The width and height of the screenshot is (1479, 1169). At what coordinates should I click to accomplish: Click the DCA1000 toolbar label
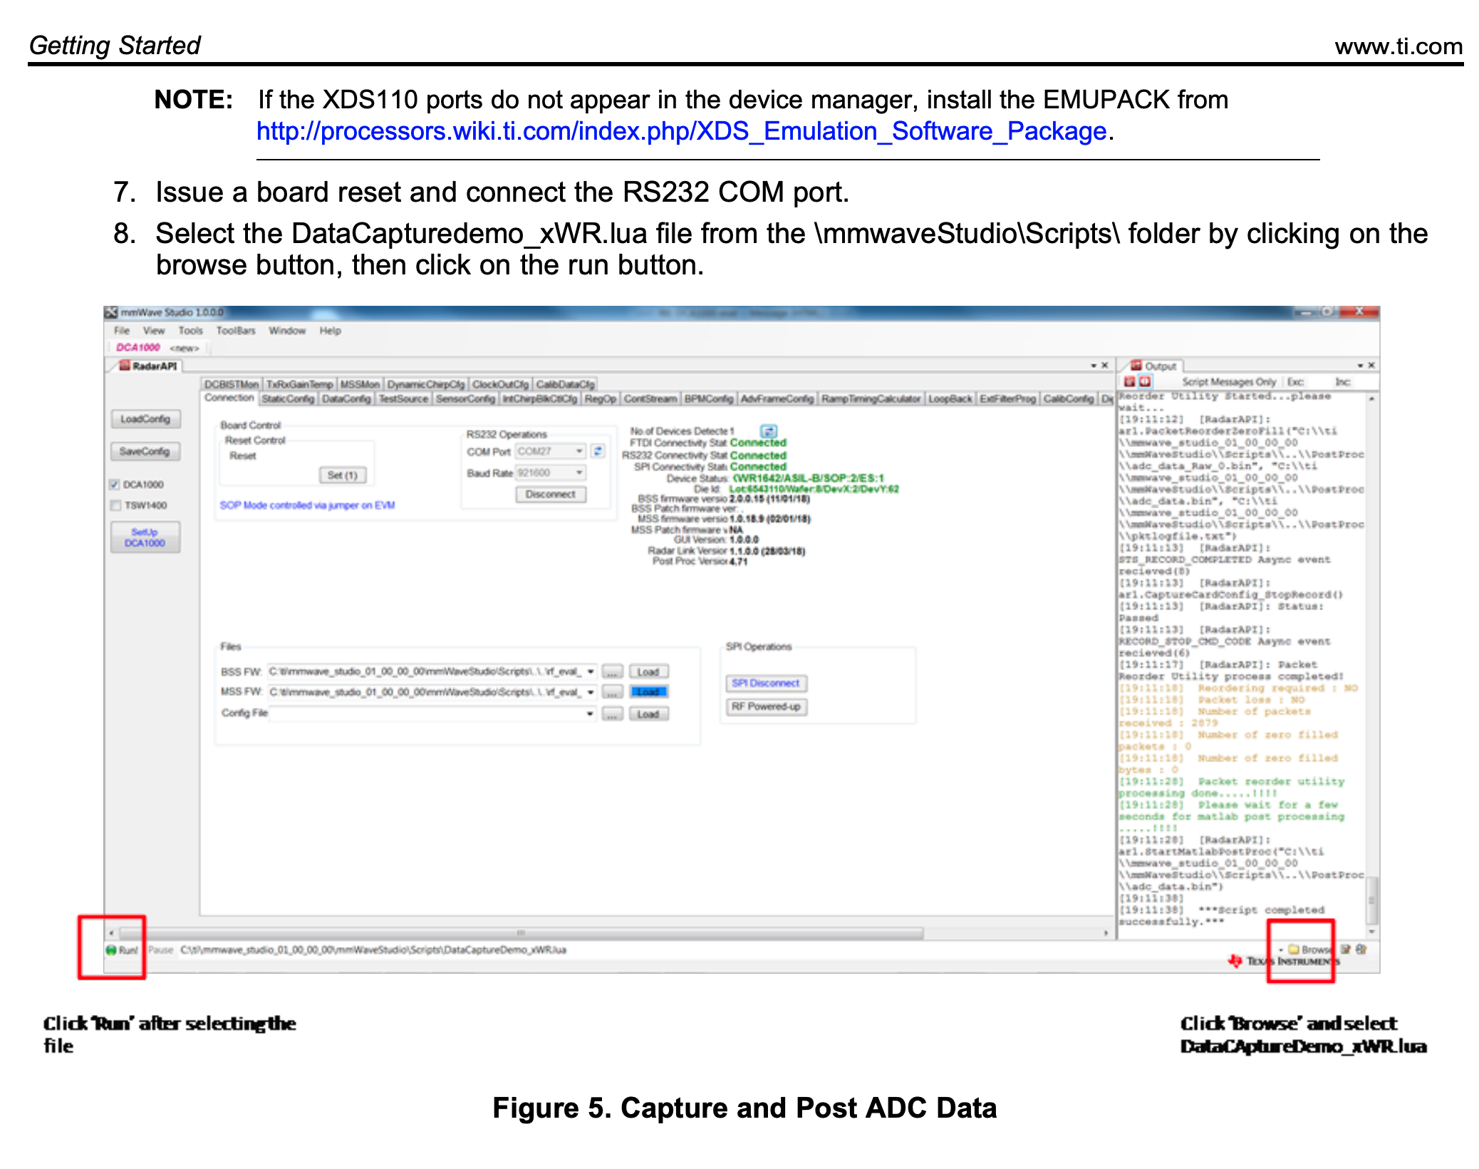[138, 348]
